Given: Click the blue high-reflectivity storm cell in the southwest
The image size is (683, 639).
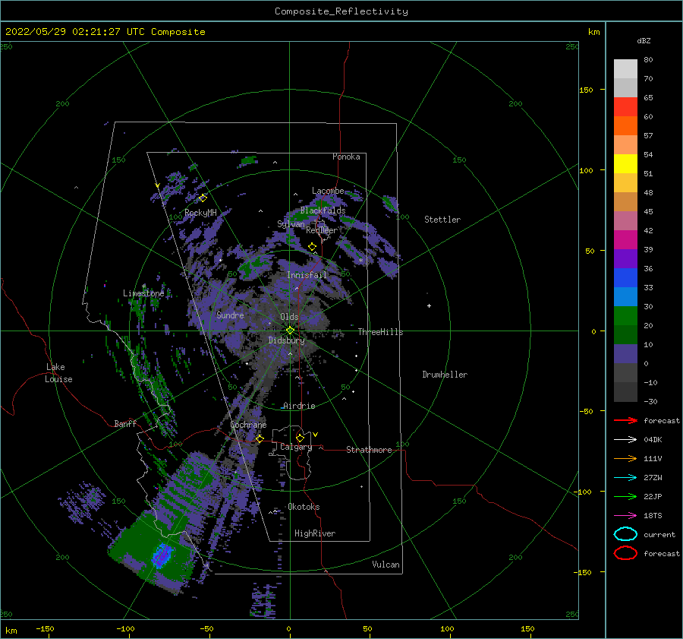Looking at the screenshot, I should (162, 555).
